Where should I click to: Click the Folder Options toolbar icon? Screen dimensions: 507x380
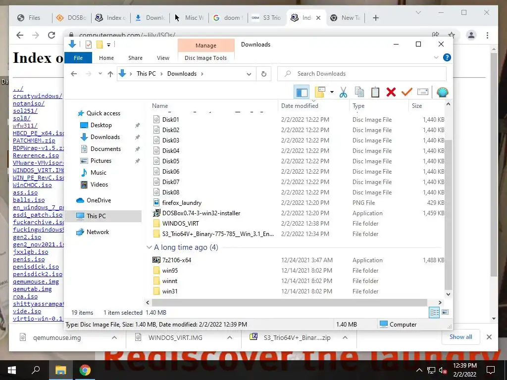click(320, 92)
